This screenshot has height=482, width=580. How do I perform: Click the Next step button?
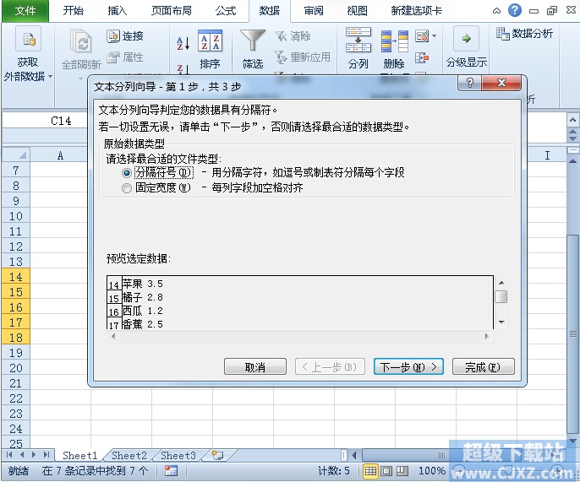pyautogui.click(x=408, y=366)
